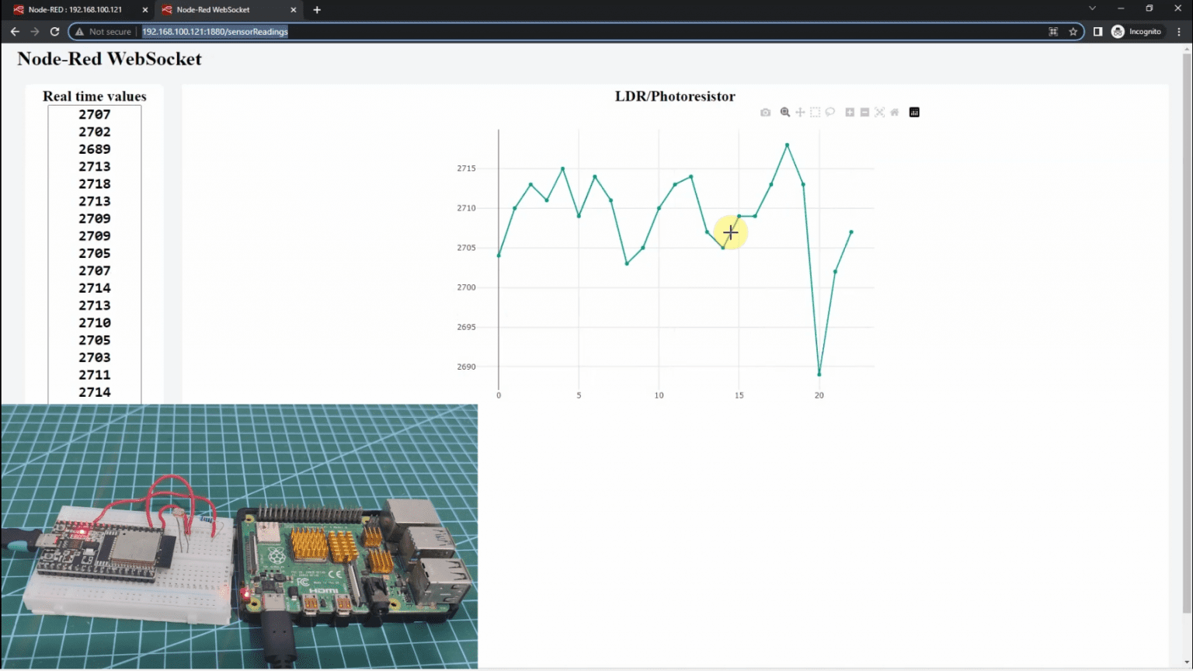Screen dimensions: 1193x671
Task: Toggle pan mode on the chart
Action: 799,112
